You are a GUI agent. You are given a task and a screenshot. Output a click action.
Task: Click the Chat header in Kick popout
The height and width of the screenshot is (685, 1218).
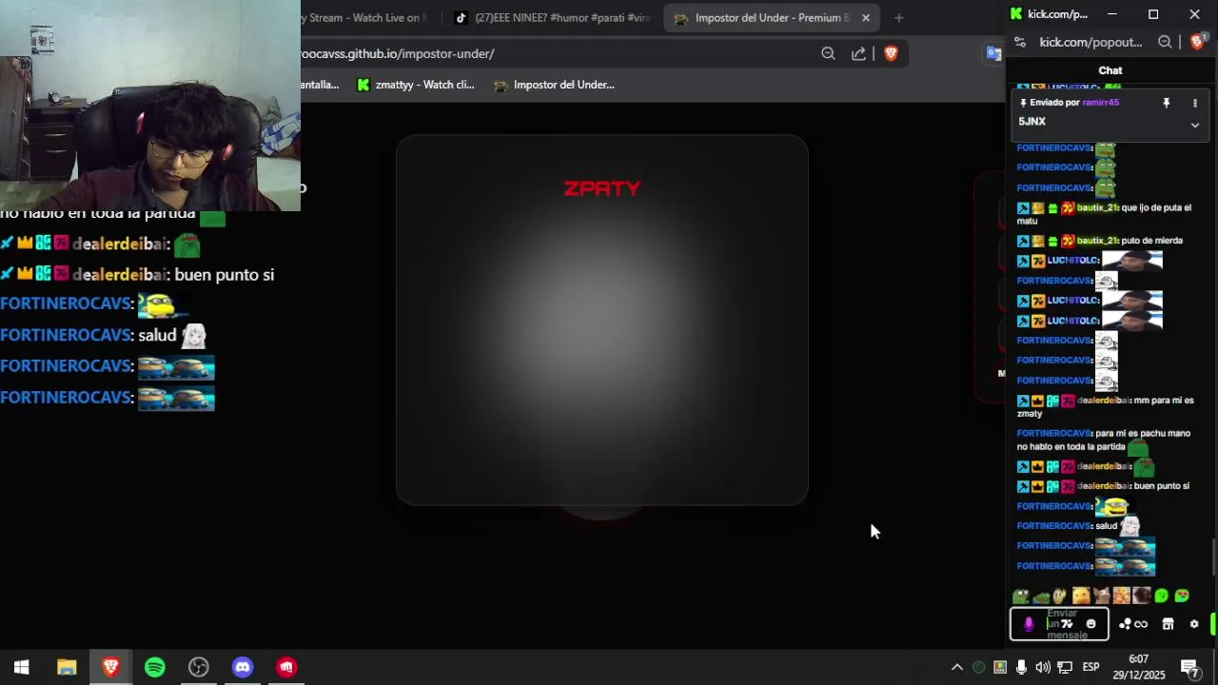pos(1110,70)
